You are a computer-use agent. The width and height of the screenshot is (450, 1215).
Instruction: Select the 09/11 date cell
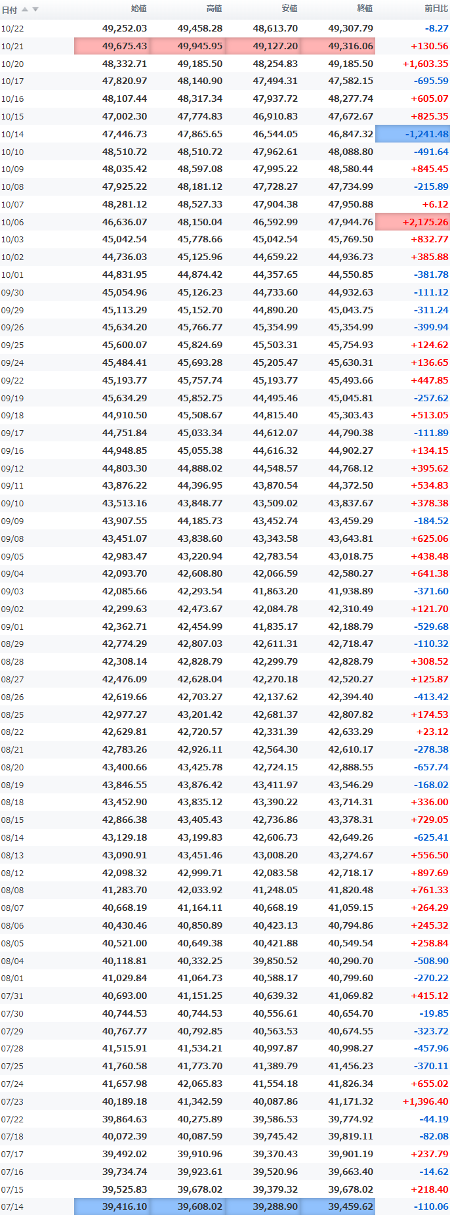pyautogui.click(x=12, y=486)
